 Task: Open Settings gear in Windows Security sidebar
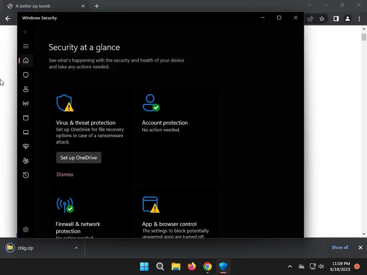pos(26,230)
